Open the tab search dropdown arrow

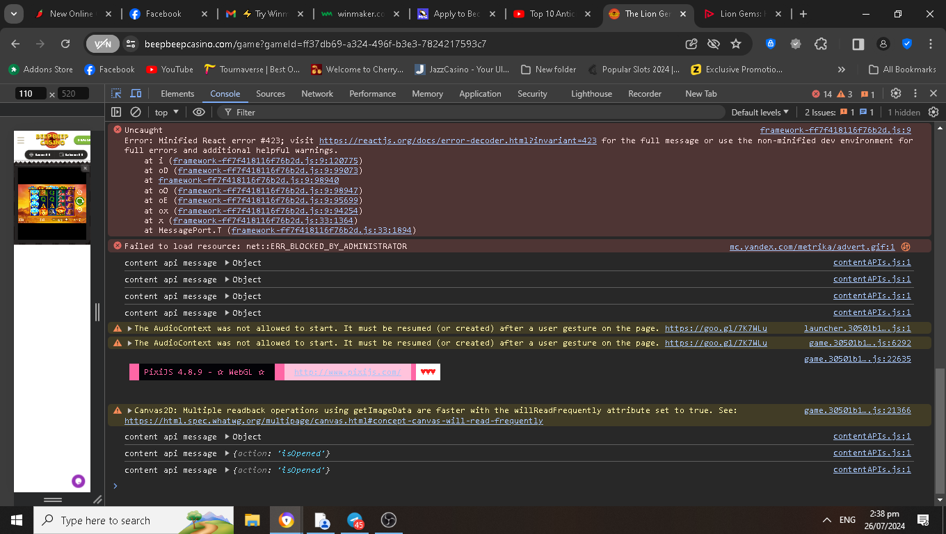coord(13,14)
